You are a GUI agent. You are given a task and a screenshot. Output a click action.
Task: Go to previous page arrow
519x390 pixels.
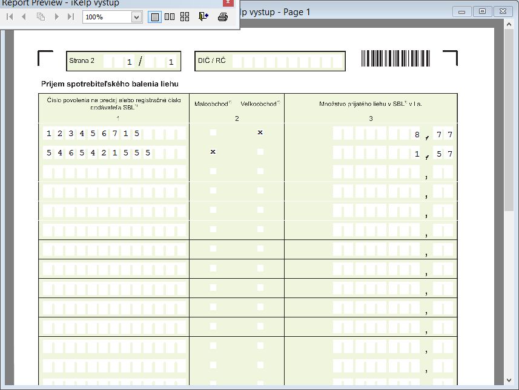tap(24, 17)
